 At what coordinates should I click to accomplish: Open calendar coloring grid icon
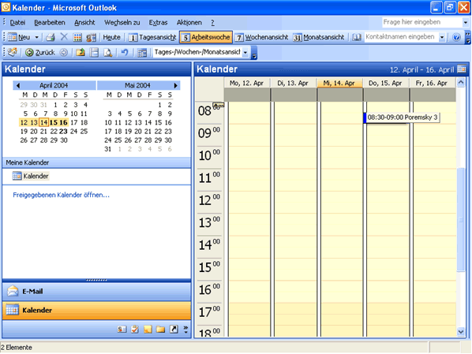point(77,37)
